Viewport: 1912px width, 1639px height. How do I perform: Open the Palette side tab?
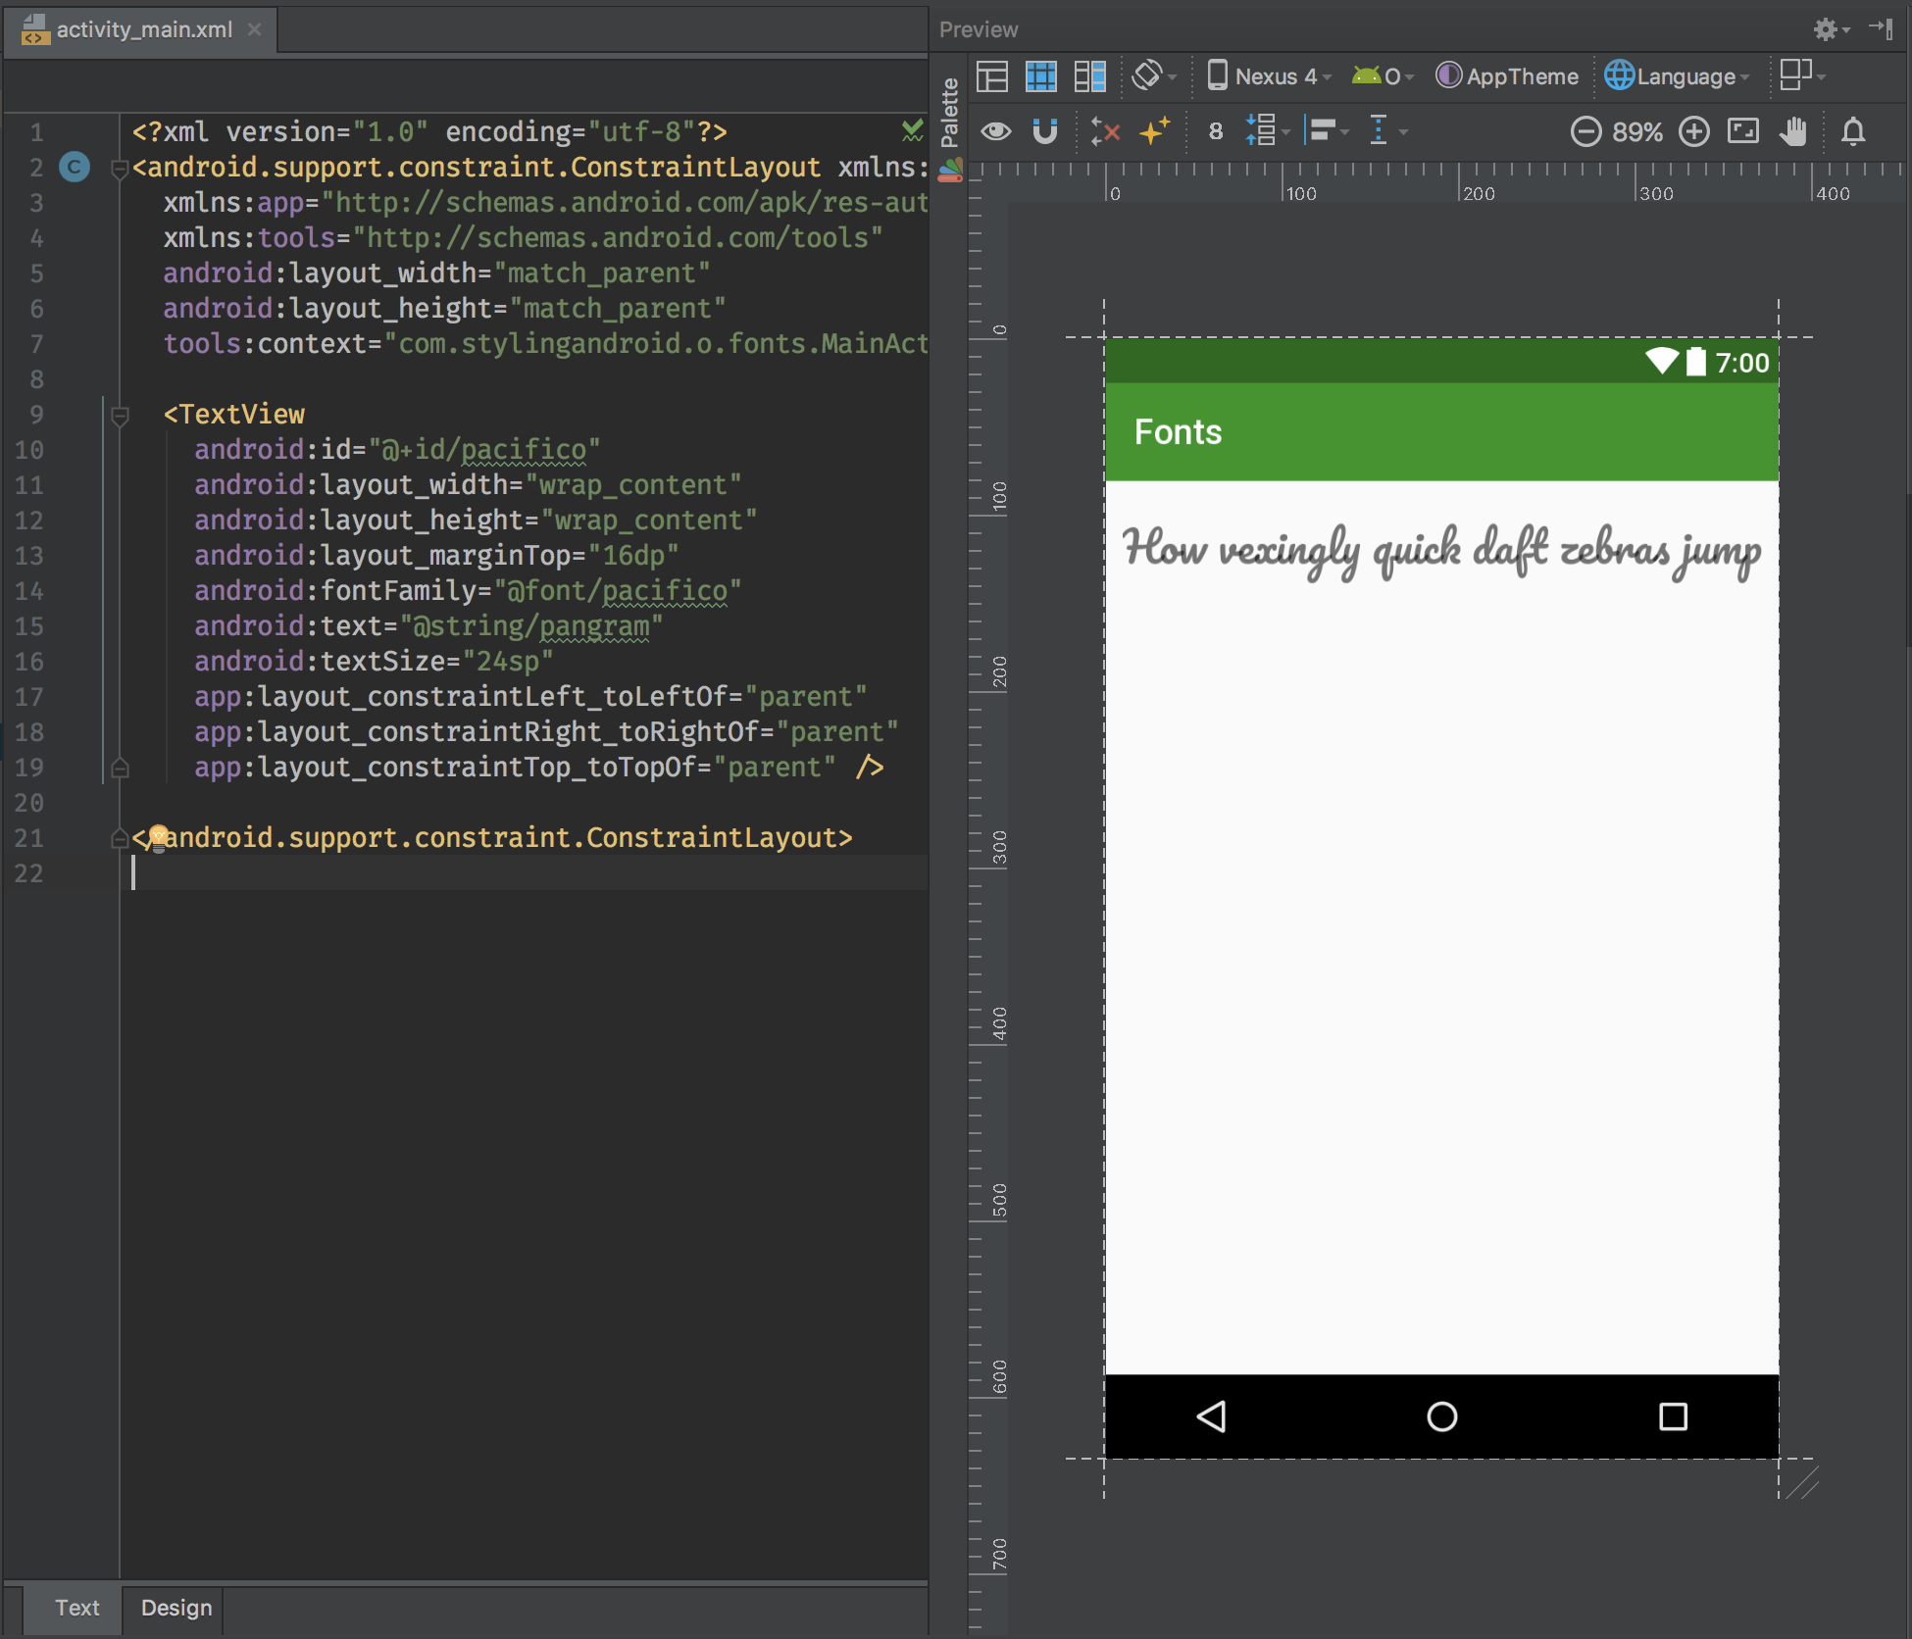pos(949,113)
